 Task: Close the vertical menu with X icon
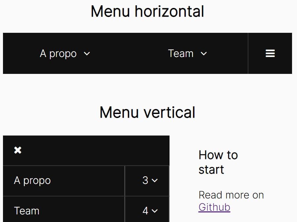pos(18,150)
